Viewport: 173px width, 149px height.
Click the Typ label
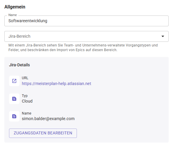pos(25,96)
